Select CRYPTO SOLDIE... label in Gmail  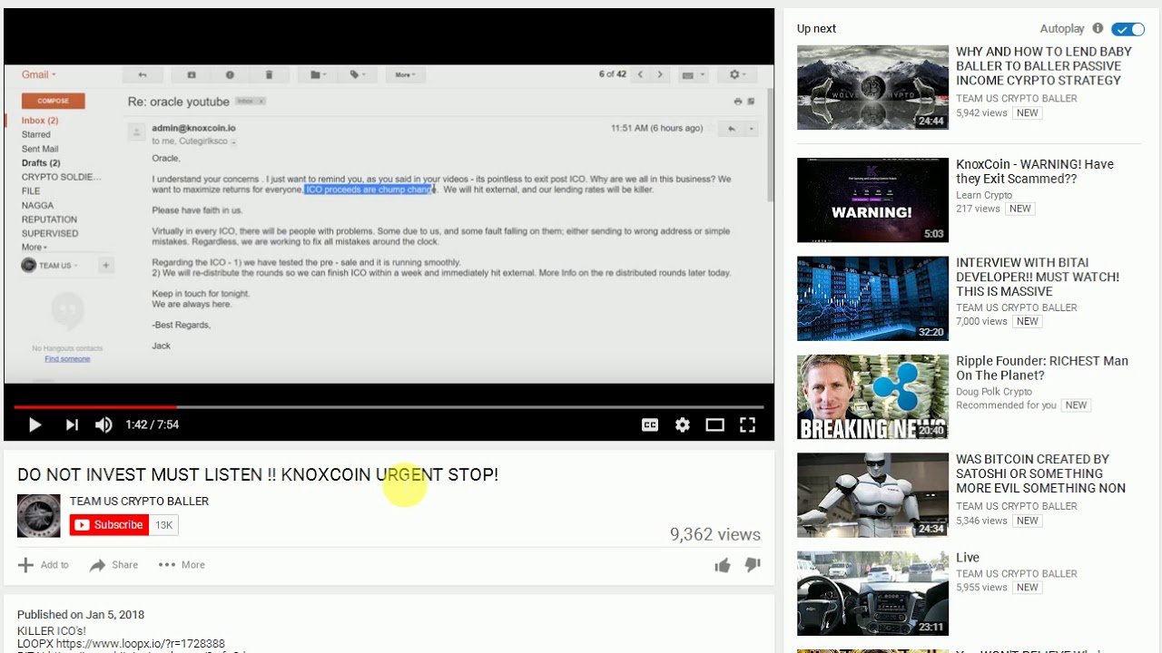pos(62,177)
